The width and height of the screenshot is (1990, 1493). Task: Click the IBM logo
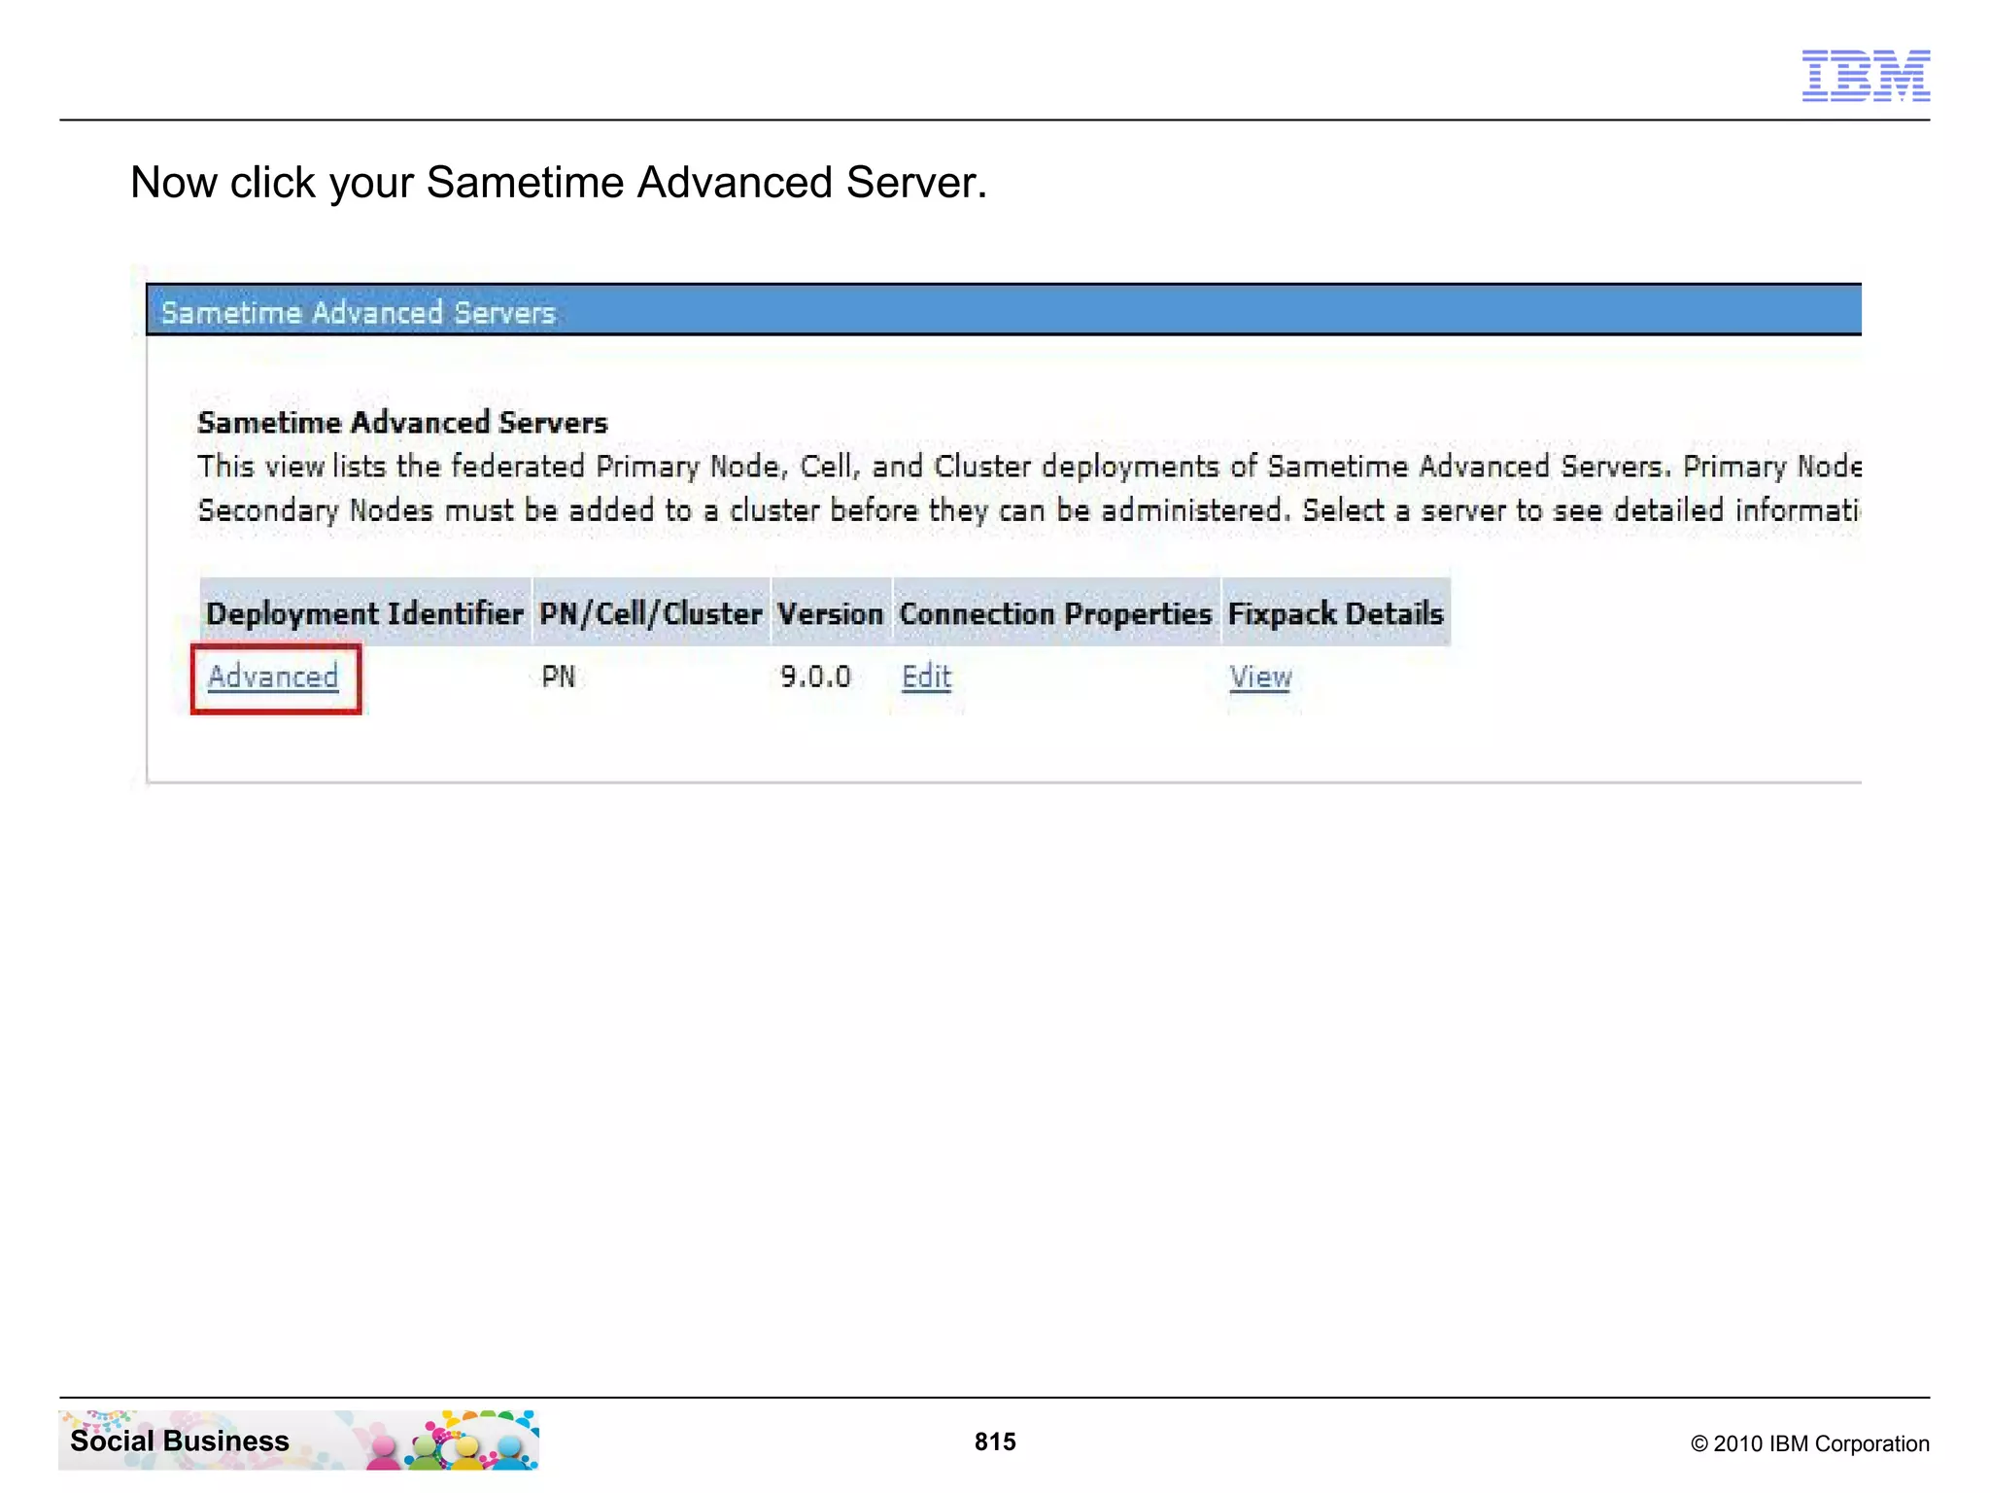point(1866,76)
